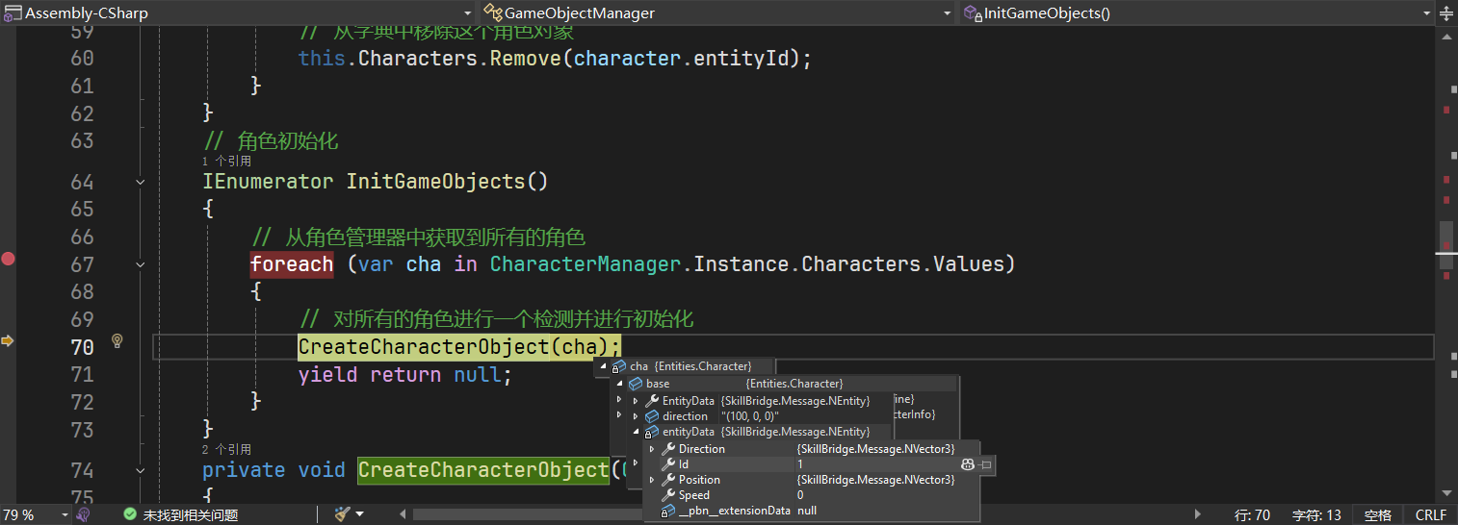The image size is (1458, 525).
Task: Click the IntelliCode health indicator icon
Action: coord(84,514)
